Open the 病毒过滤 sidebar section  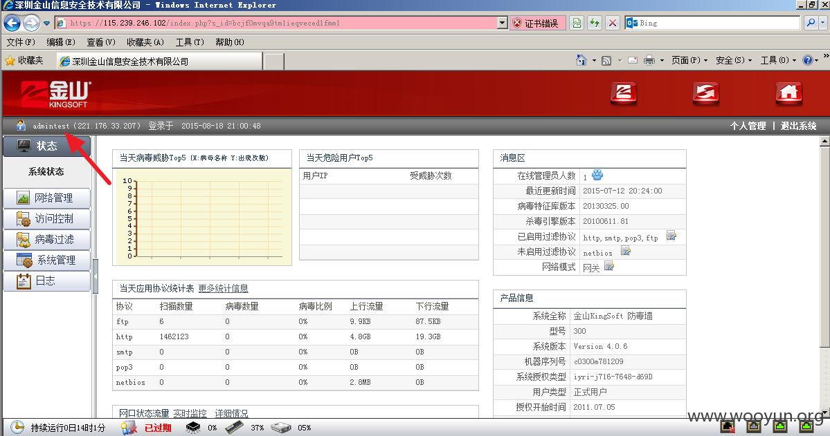46,239
